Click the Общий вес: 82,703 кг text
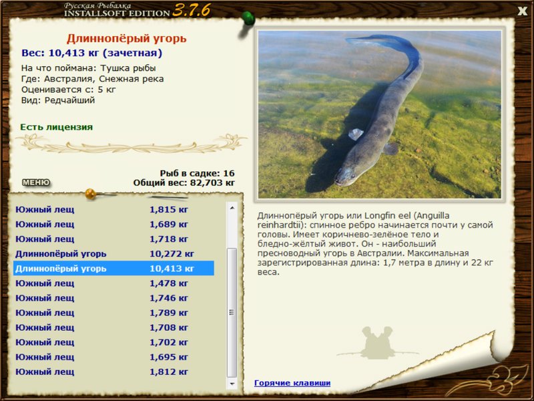Viewport: 534px width, 401px height. point(184,182)
